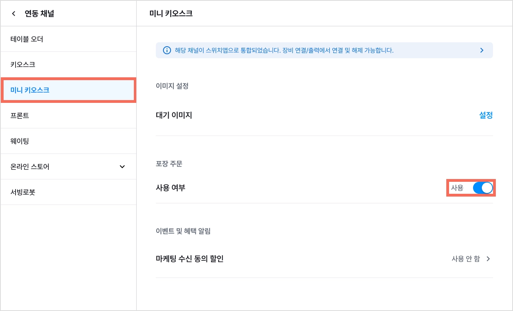Click the info icon in the blue notice banner
The width and height of the screenshot is (513, 311).
(x=167, y=51)
